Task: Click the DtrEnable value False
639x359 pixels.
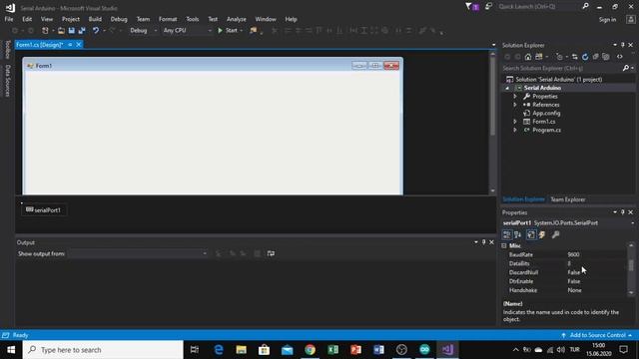Action: (x=574, y=281)
